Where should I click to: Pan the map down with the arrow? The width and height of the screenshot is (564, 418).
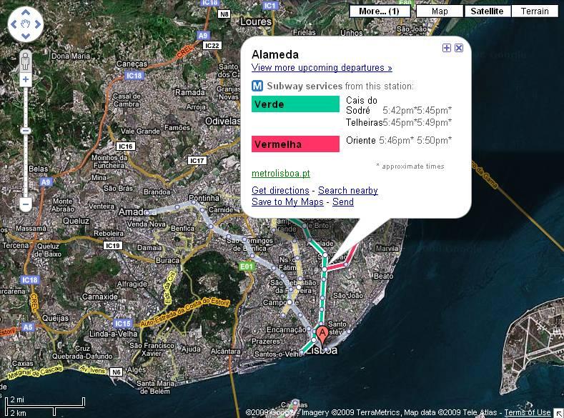[x=26, y=36]
